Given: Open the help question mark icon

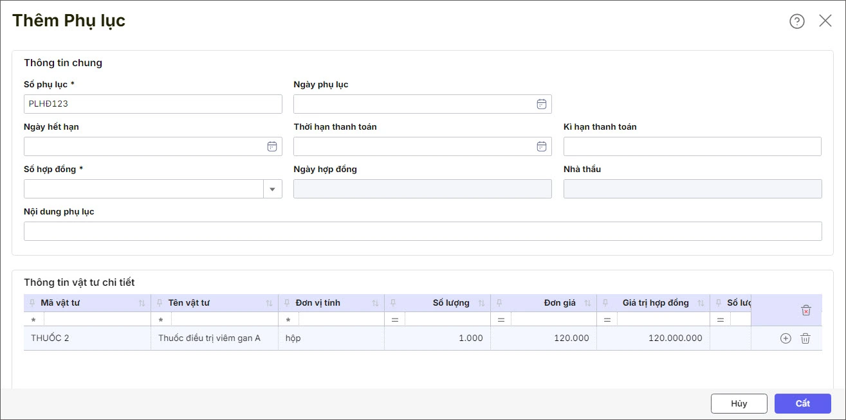Looking at the screenshot, I should [x=796, y=21].
